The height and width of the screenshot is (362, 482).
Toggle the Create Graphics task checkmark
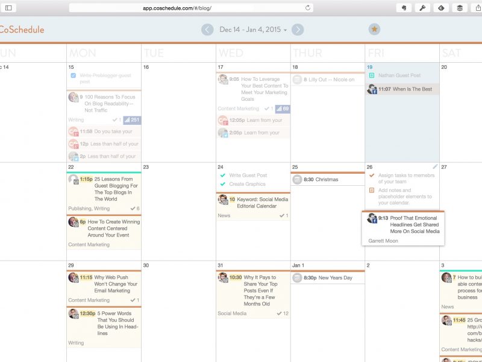pos(223,185)
